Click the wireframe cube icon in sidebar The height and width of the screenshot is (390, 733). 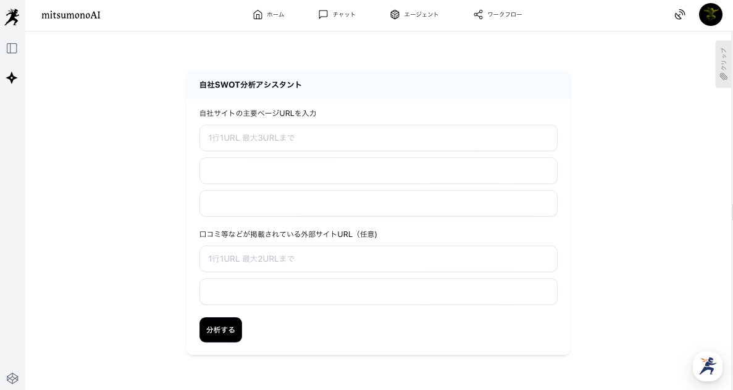pos(12,378)
